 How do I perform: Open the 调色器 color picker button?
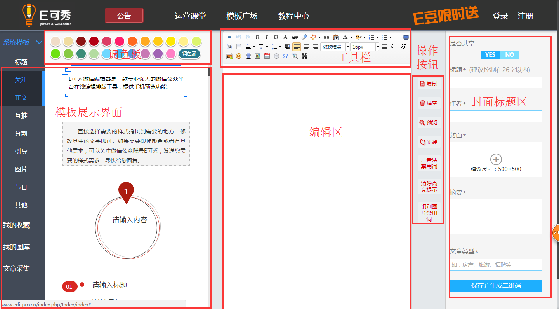pos(189,54)
